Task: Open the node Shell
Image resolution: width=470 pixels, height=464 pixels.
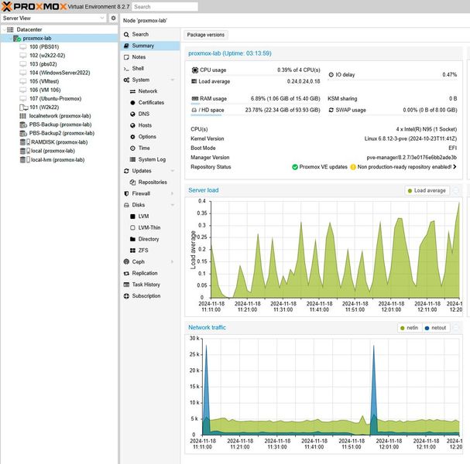Action: (138, 68)
